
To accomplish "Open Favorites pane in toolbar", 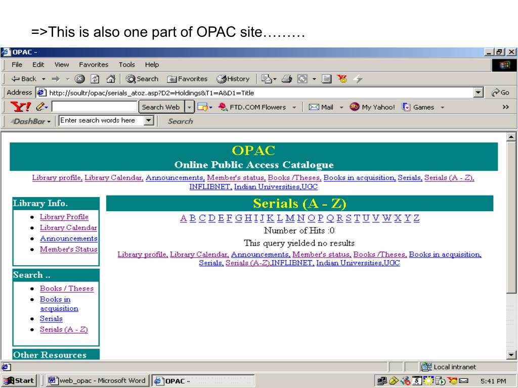I will tap(187, 79).
